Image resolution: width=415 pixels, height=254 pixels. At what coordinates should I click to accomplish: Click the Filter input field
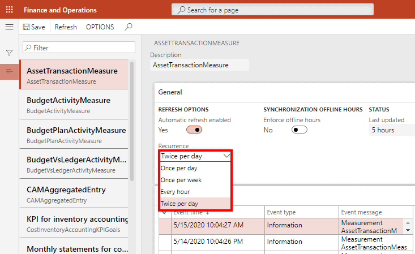[79, 48]
